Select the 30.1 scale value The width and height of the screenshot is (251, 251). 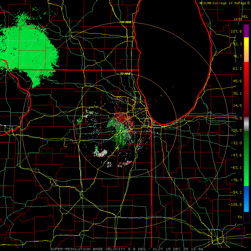(x=237, y=93)
